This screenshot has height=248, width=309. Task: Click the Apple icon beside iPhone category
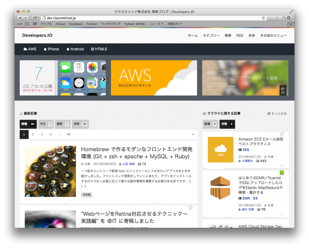pos(45,49)
